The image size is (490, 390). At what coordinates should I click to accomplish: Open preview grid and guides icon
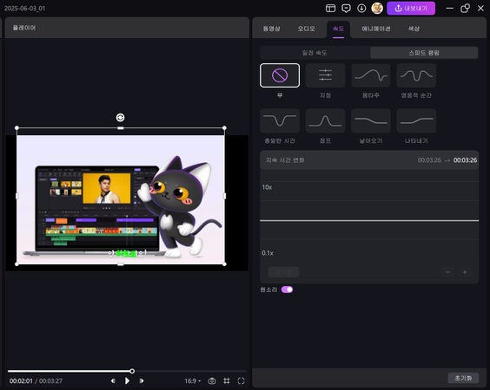click(227, 381)
